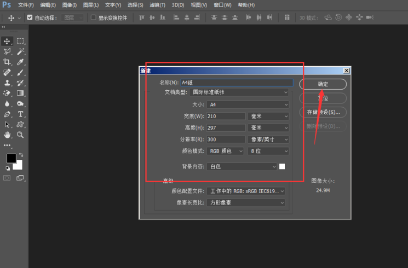
Task: Select the Rectangular Marquee tool
Action: coord(20,41)
